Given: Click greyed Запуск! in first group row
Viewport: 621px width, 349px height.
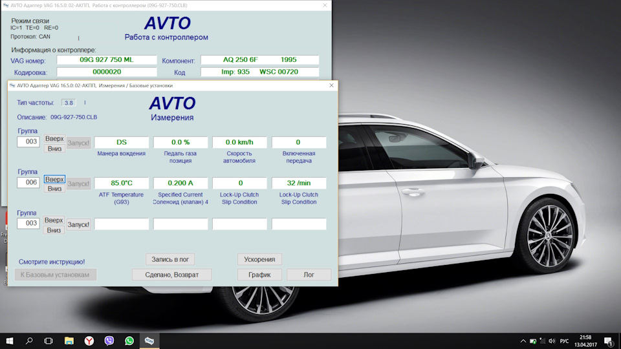Looking at the screenshot, I should (x=78, y=143).
